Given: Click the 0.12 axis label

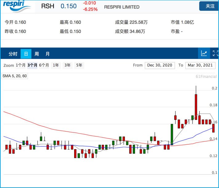Looking at the screenshot, I should 213,156.
